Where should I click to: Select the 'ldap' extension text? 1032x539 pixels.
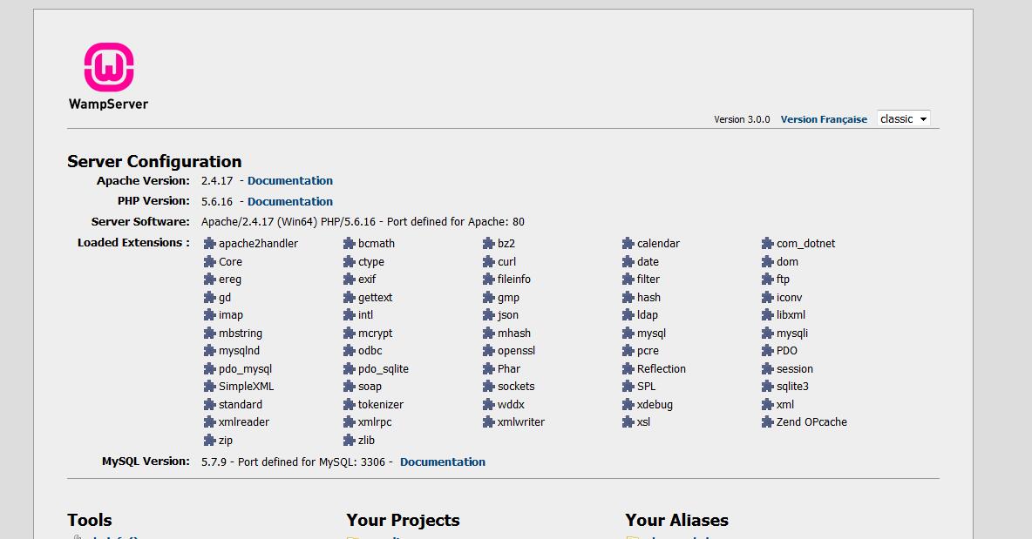tap(648, 315)
